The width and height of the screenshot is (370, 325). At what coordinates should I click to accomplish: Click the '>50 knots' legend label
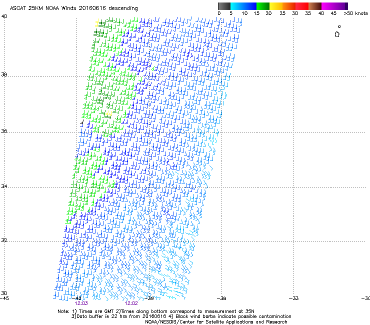tap(355, 13)
